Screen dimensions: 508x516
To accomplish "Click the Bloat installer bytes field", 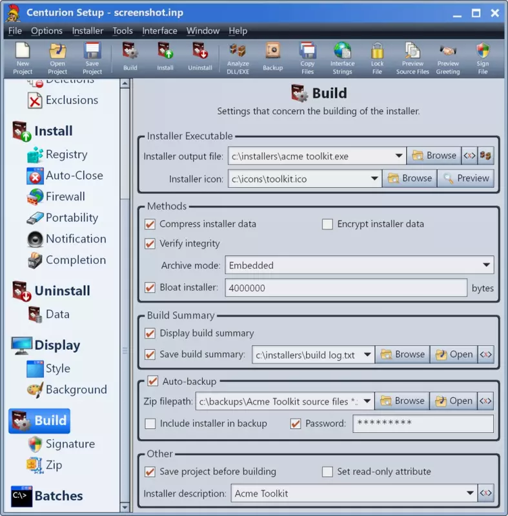I will pos(346,288).
